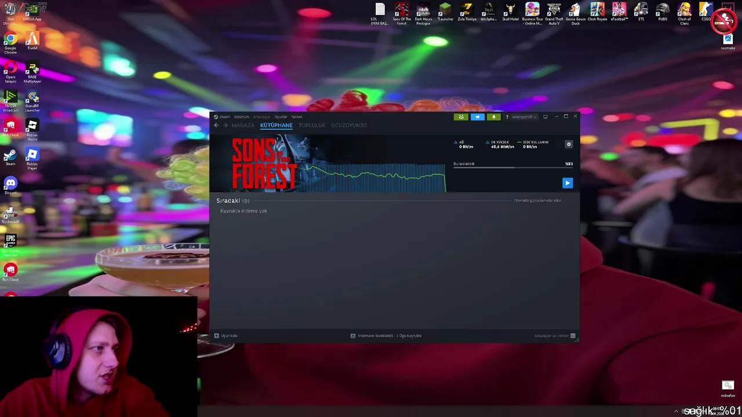
Task: Click the Sons of the Forest banner
Action: pyautogui.click(x=264, y=164)
